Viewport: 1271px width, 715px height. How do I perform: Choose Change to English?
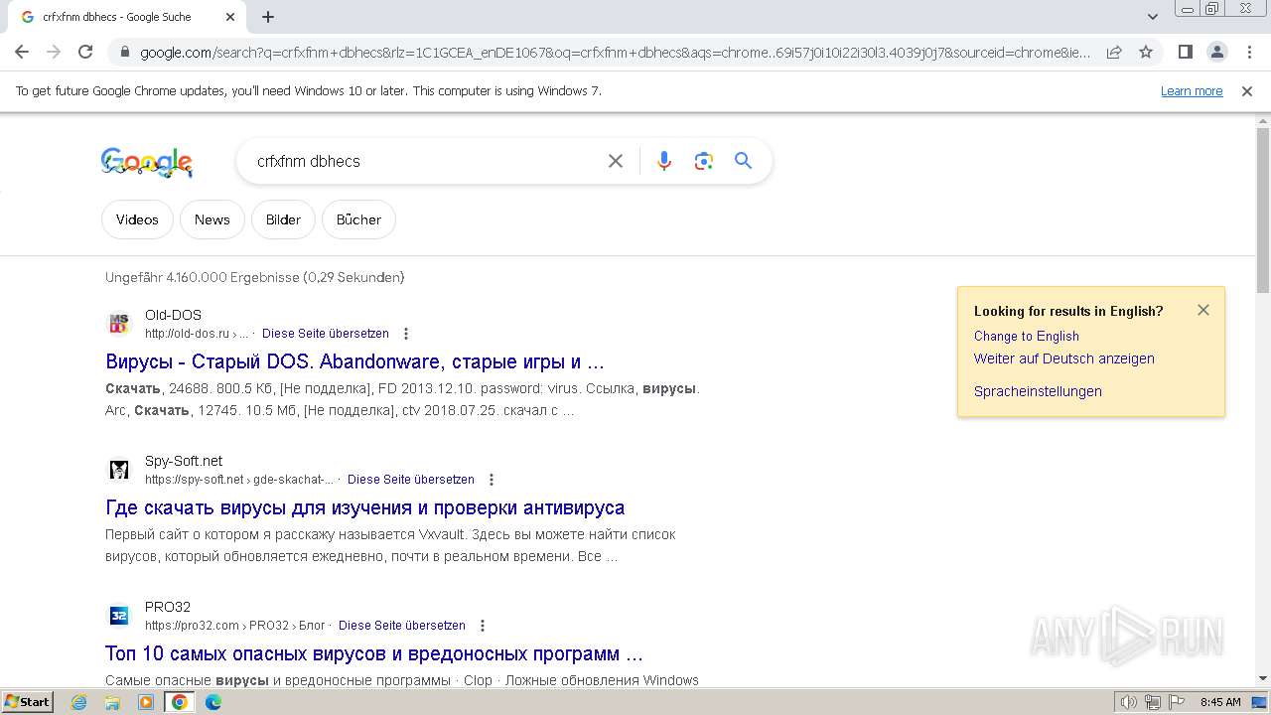1027,336
